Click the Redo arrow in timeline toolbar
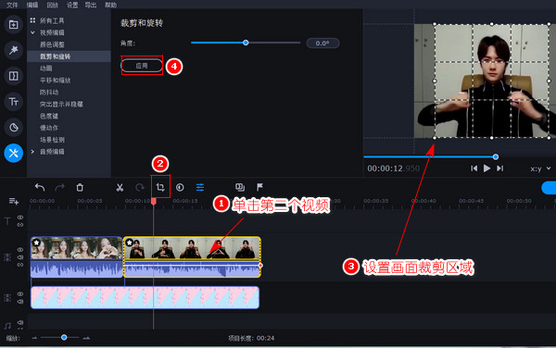556x348 pixels. click(x=59, y=187)
